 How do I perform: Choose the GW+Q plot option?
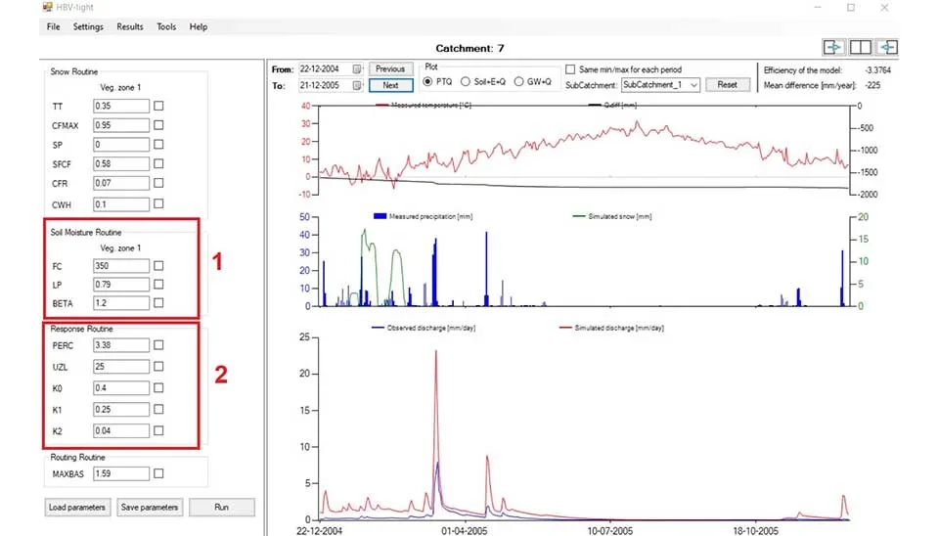click(x=519, y=81)
